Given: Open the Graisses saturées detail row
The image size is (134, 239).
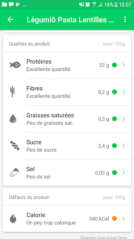Looking at the screenshot, I should click(67, 119).
